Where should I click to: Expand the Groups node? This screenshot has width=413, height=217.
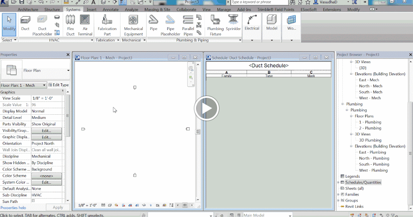point(338,200)
